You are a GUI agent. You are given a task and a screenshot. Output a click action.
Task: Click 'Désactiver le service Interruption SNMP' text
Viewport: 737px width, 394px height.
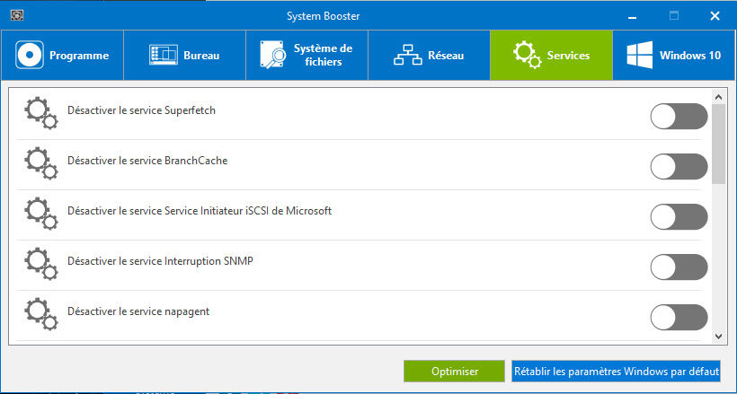[160, 261]
